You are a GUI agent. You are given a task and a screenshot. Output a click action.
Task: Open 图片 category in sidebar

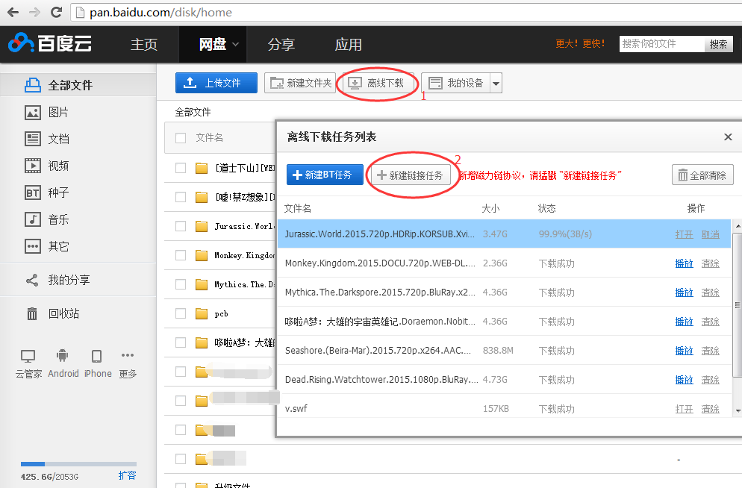(x=46, y=112)
